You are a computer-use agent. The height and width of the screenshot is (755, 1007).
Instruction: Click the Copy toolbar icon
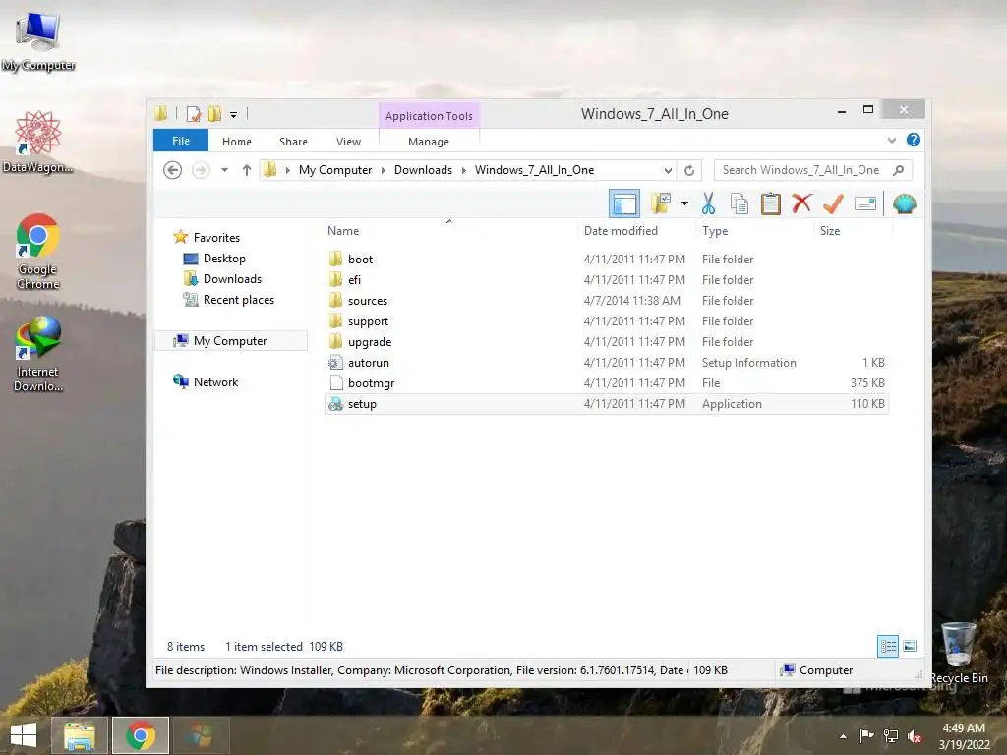point(740,204)
